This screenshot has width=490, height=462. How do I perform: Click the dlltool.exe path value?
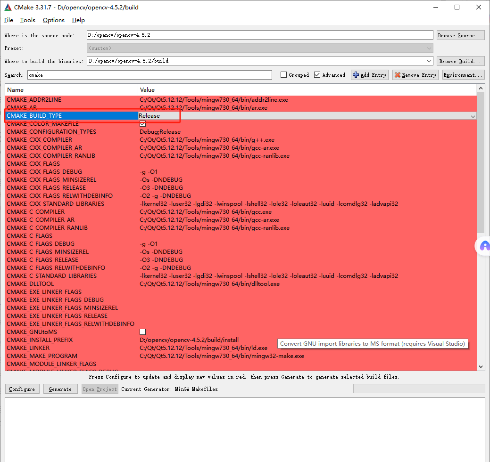coord(210,284)
